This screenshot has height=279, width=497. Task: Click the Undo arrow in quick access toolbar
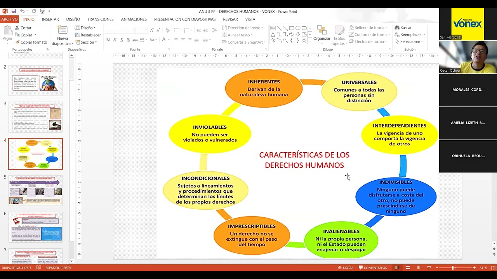coord(22,11)
